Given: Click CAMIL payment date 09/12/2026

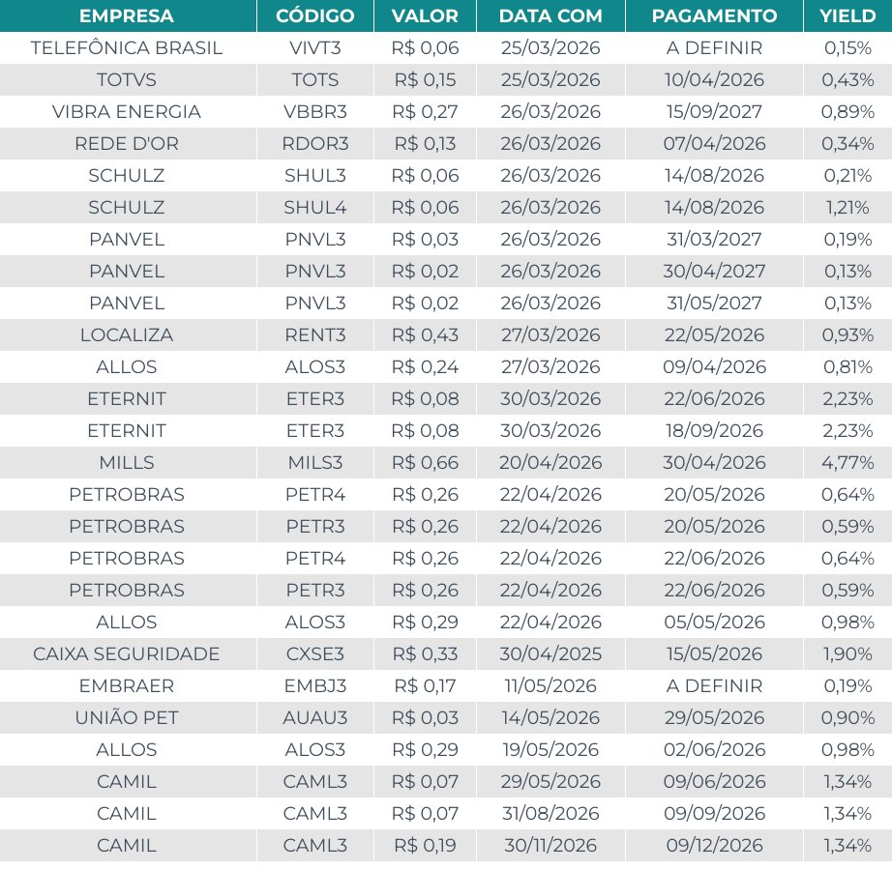Looking at the screenshot, I should (715, 845).
